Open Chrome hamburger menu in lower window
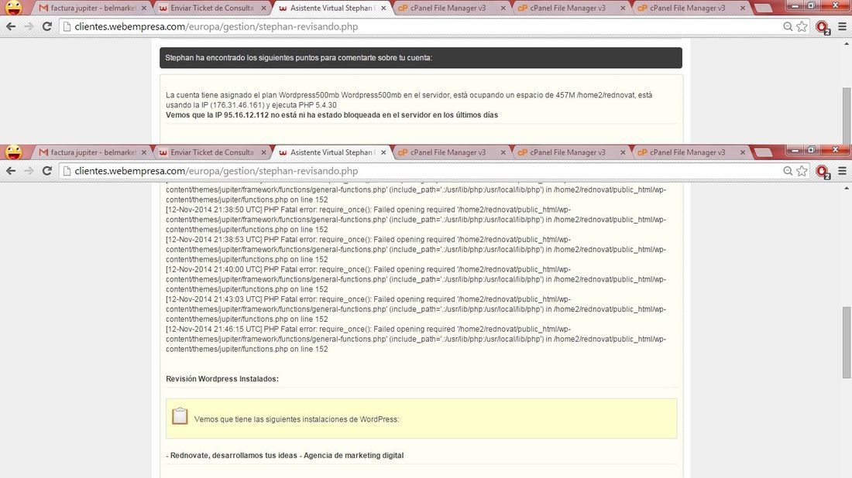Viewport: 852px width, 478px height. 842,171
